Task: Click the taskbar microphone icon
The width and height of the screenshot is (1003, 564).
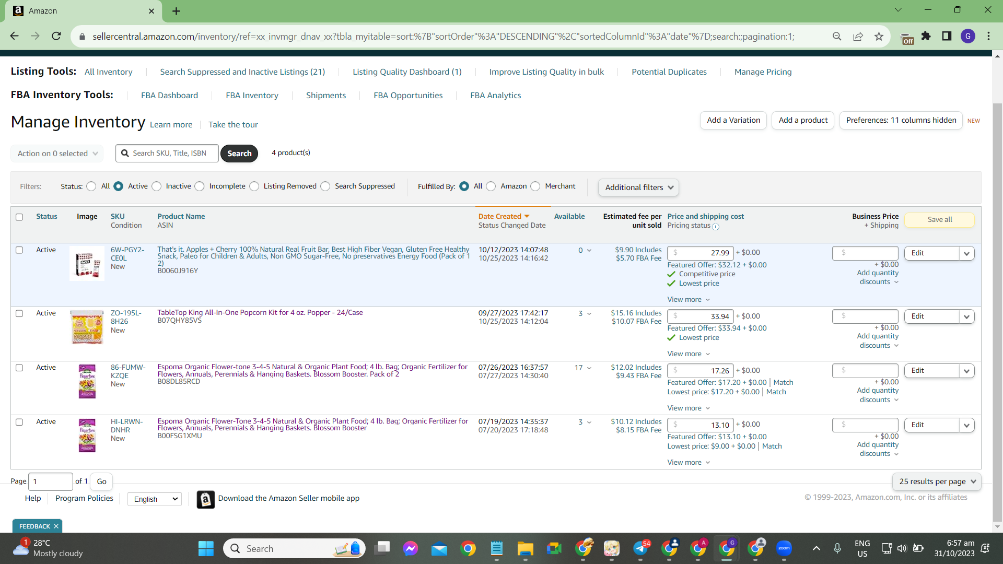Action: [x=837, y=548]
